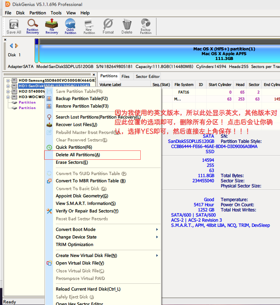Switch to the Partitions tab

[109, 76]
